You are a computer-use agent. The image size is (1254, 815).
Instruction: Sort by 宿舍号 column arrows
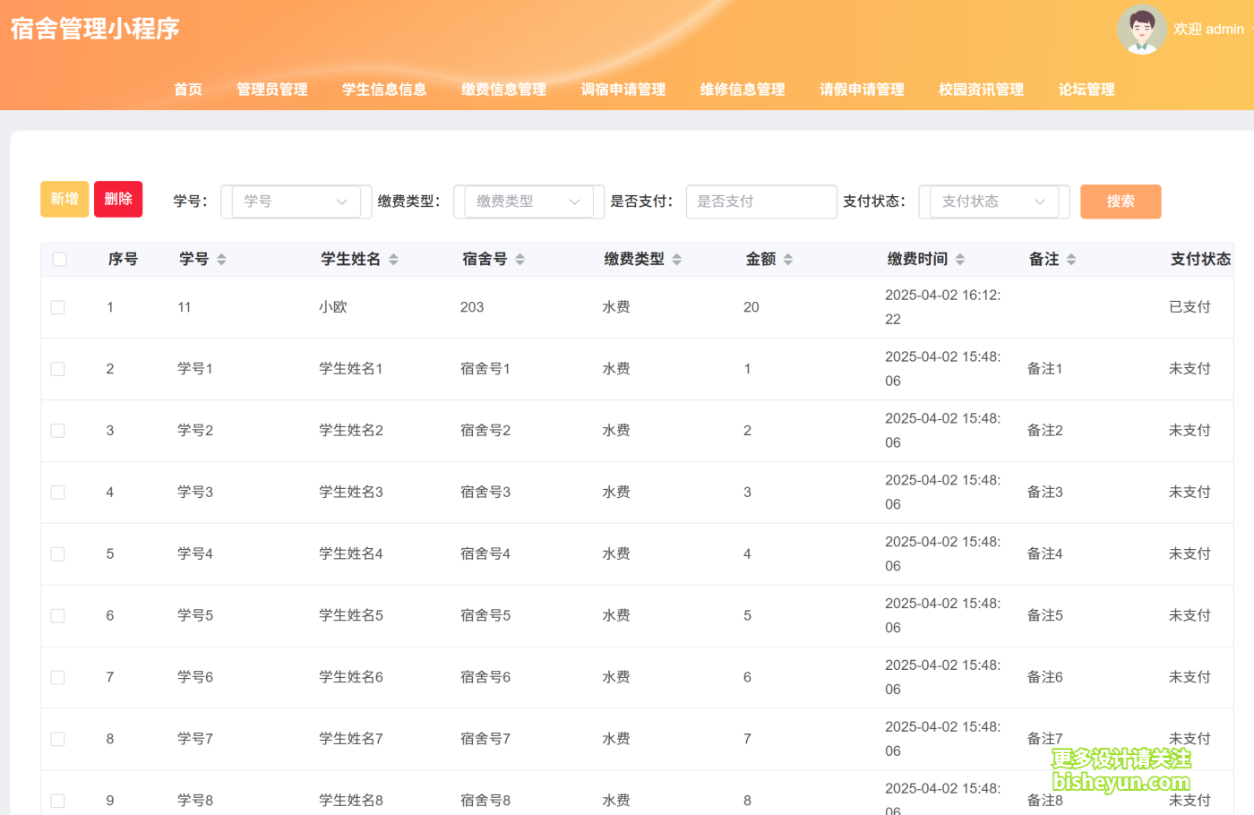[x=520, y=260]
